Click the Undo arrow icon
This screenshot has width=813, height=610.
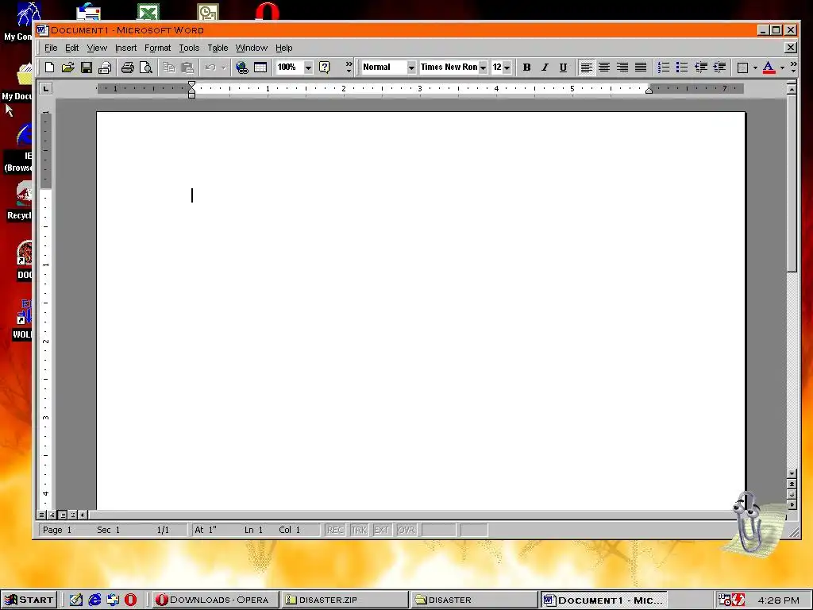210,68
